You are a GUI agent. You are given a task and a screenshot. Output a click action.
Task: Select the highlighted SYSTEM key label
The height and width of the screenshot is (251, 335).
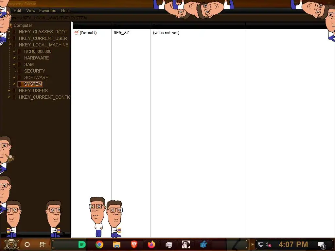(x=33, y=84)
